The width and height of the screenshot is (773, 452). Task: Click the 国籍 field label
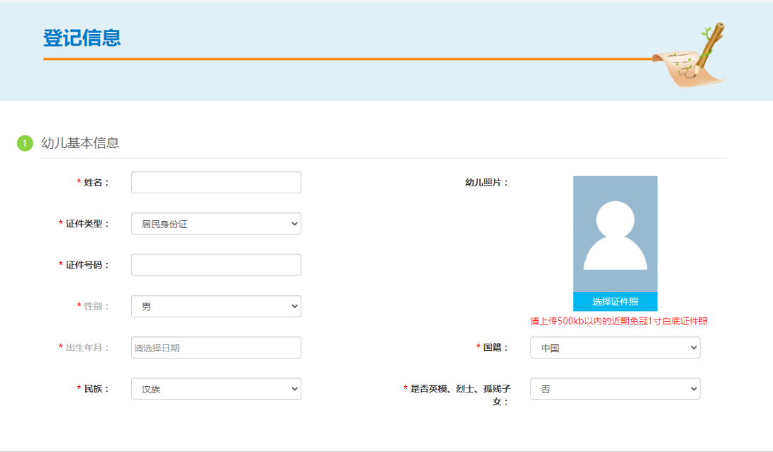coord(496,348)
